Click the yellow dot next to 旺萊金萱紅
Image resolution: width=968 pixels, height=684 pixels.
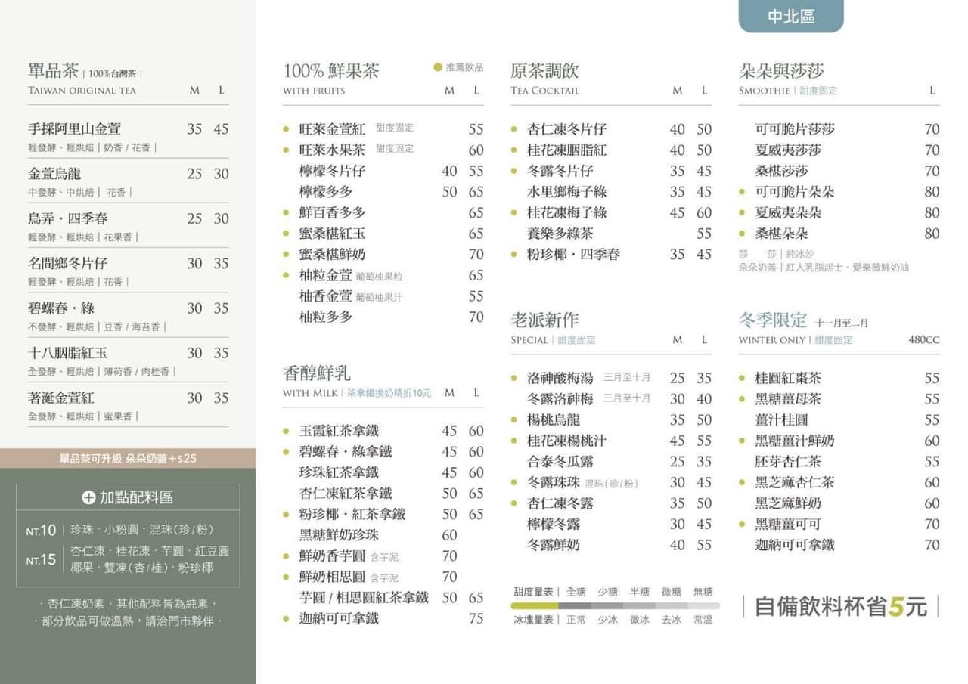[x=286, y=129]
